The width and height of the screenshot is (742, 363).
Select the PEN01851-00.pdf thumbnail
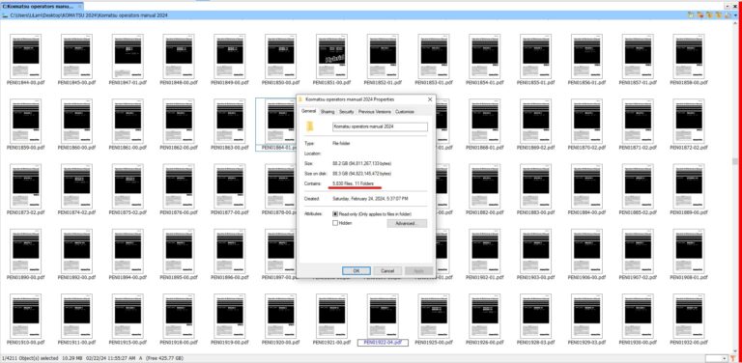[331, 56]
